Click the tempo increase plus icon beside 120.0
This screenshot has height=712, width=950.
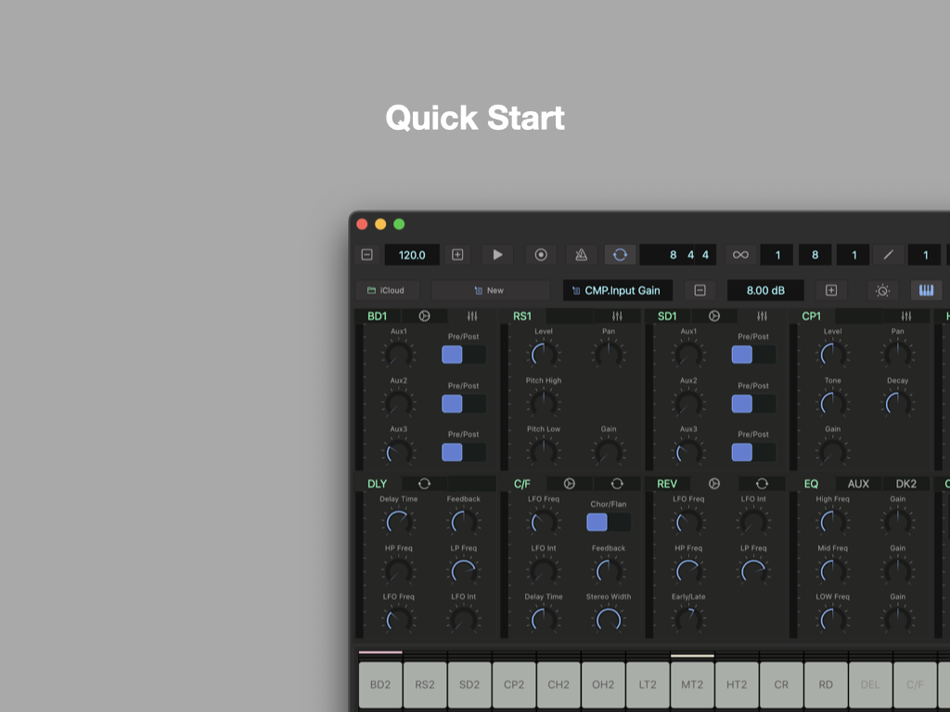[x=457, y=255]
